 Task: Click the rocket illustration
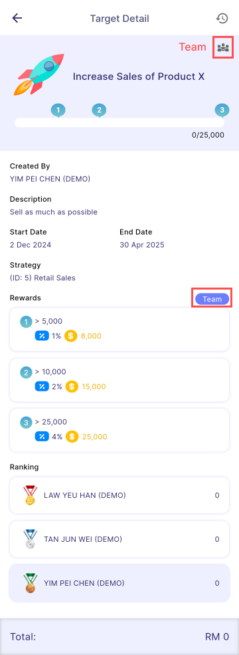tap(40, 75)
